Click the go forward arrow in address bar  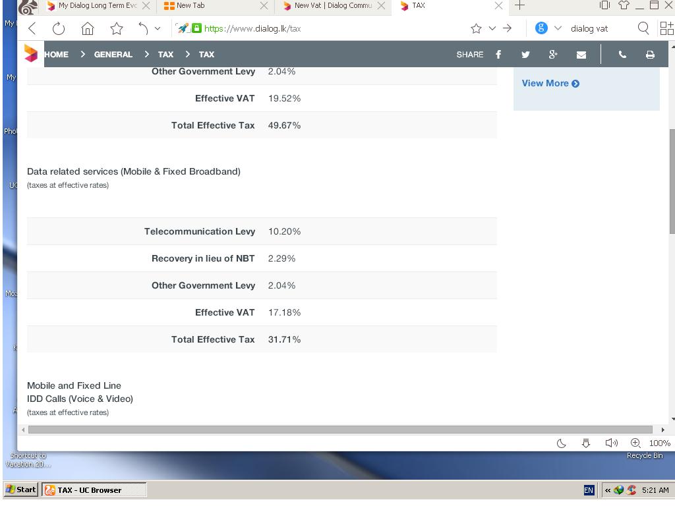(508, 28)
